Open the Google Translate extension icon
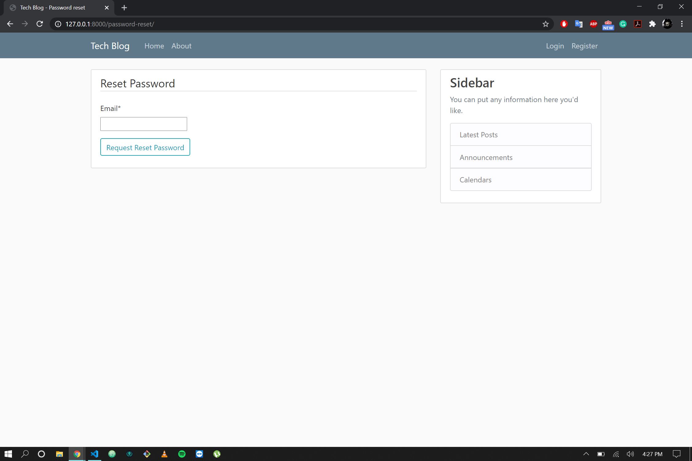This screenshot has height=461, width=692. coord(579,24)
